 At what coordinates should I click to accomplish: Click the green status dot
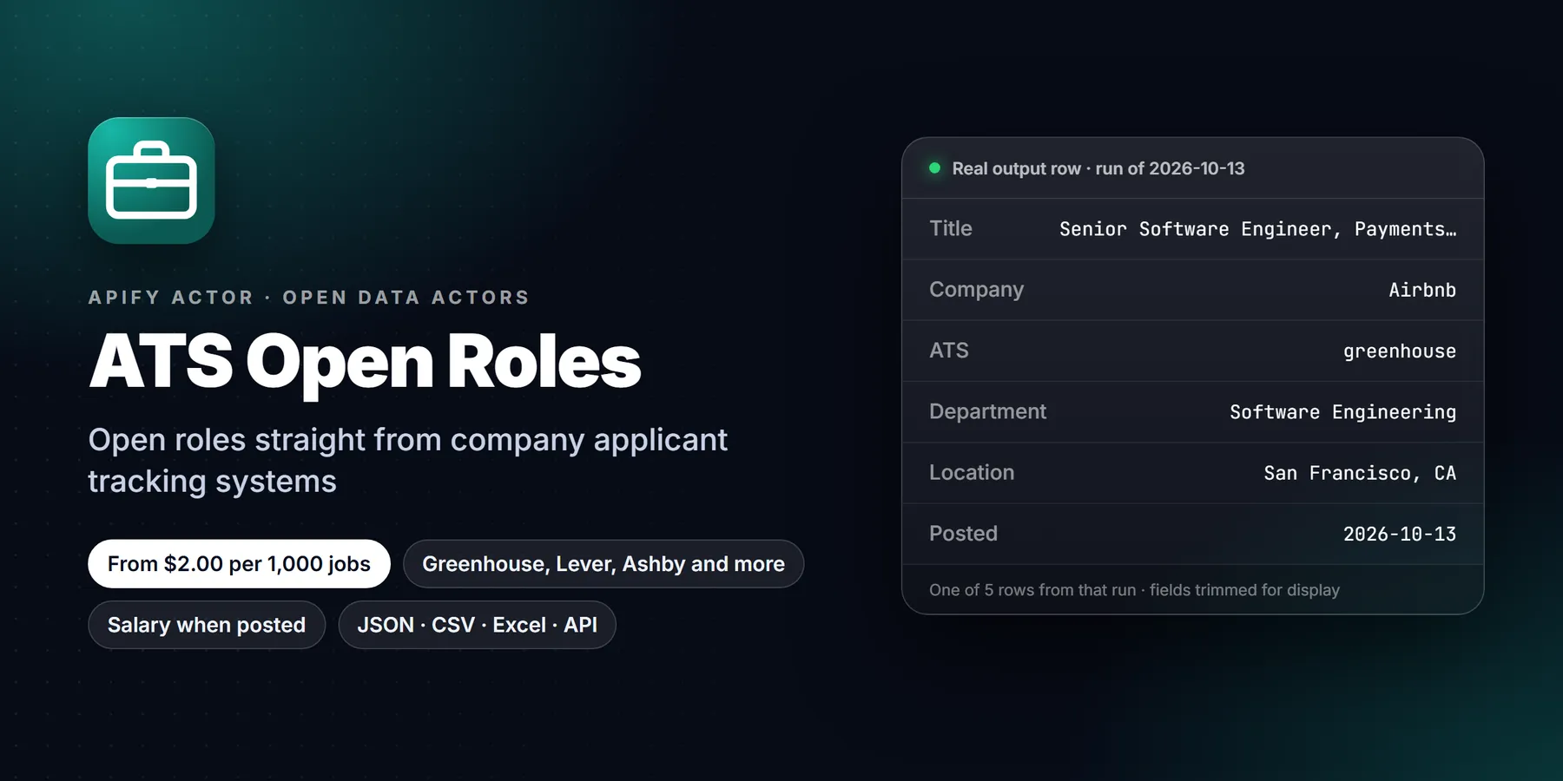point(934,168)
